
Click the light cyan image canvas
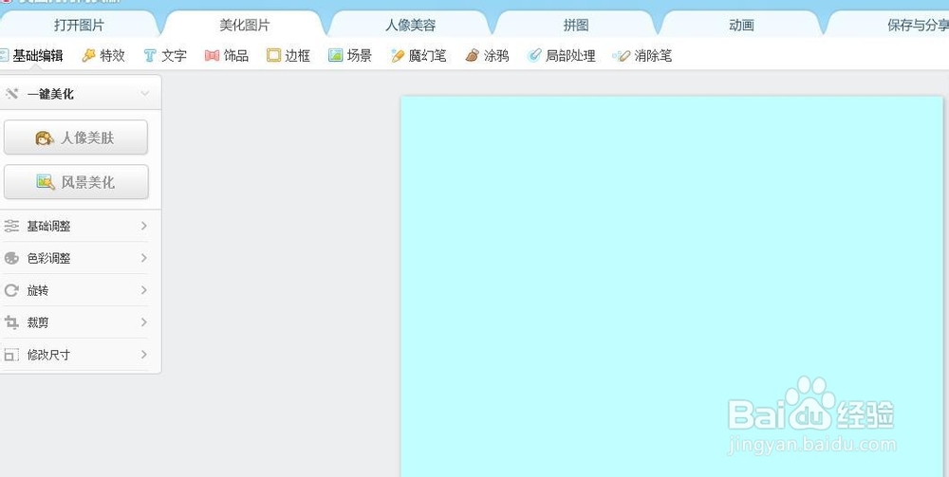click(672, 286)
